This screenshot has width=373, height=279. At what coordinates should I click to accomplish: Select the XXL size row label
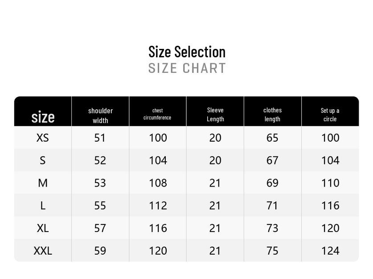[x=43, y=251]
